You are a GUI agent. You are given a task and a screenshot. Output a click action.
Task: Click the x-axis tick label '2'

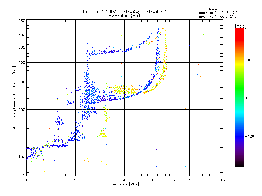pos(75,180)
